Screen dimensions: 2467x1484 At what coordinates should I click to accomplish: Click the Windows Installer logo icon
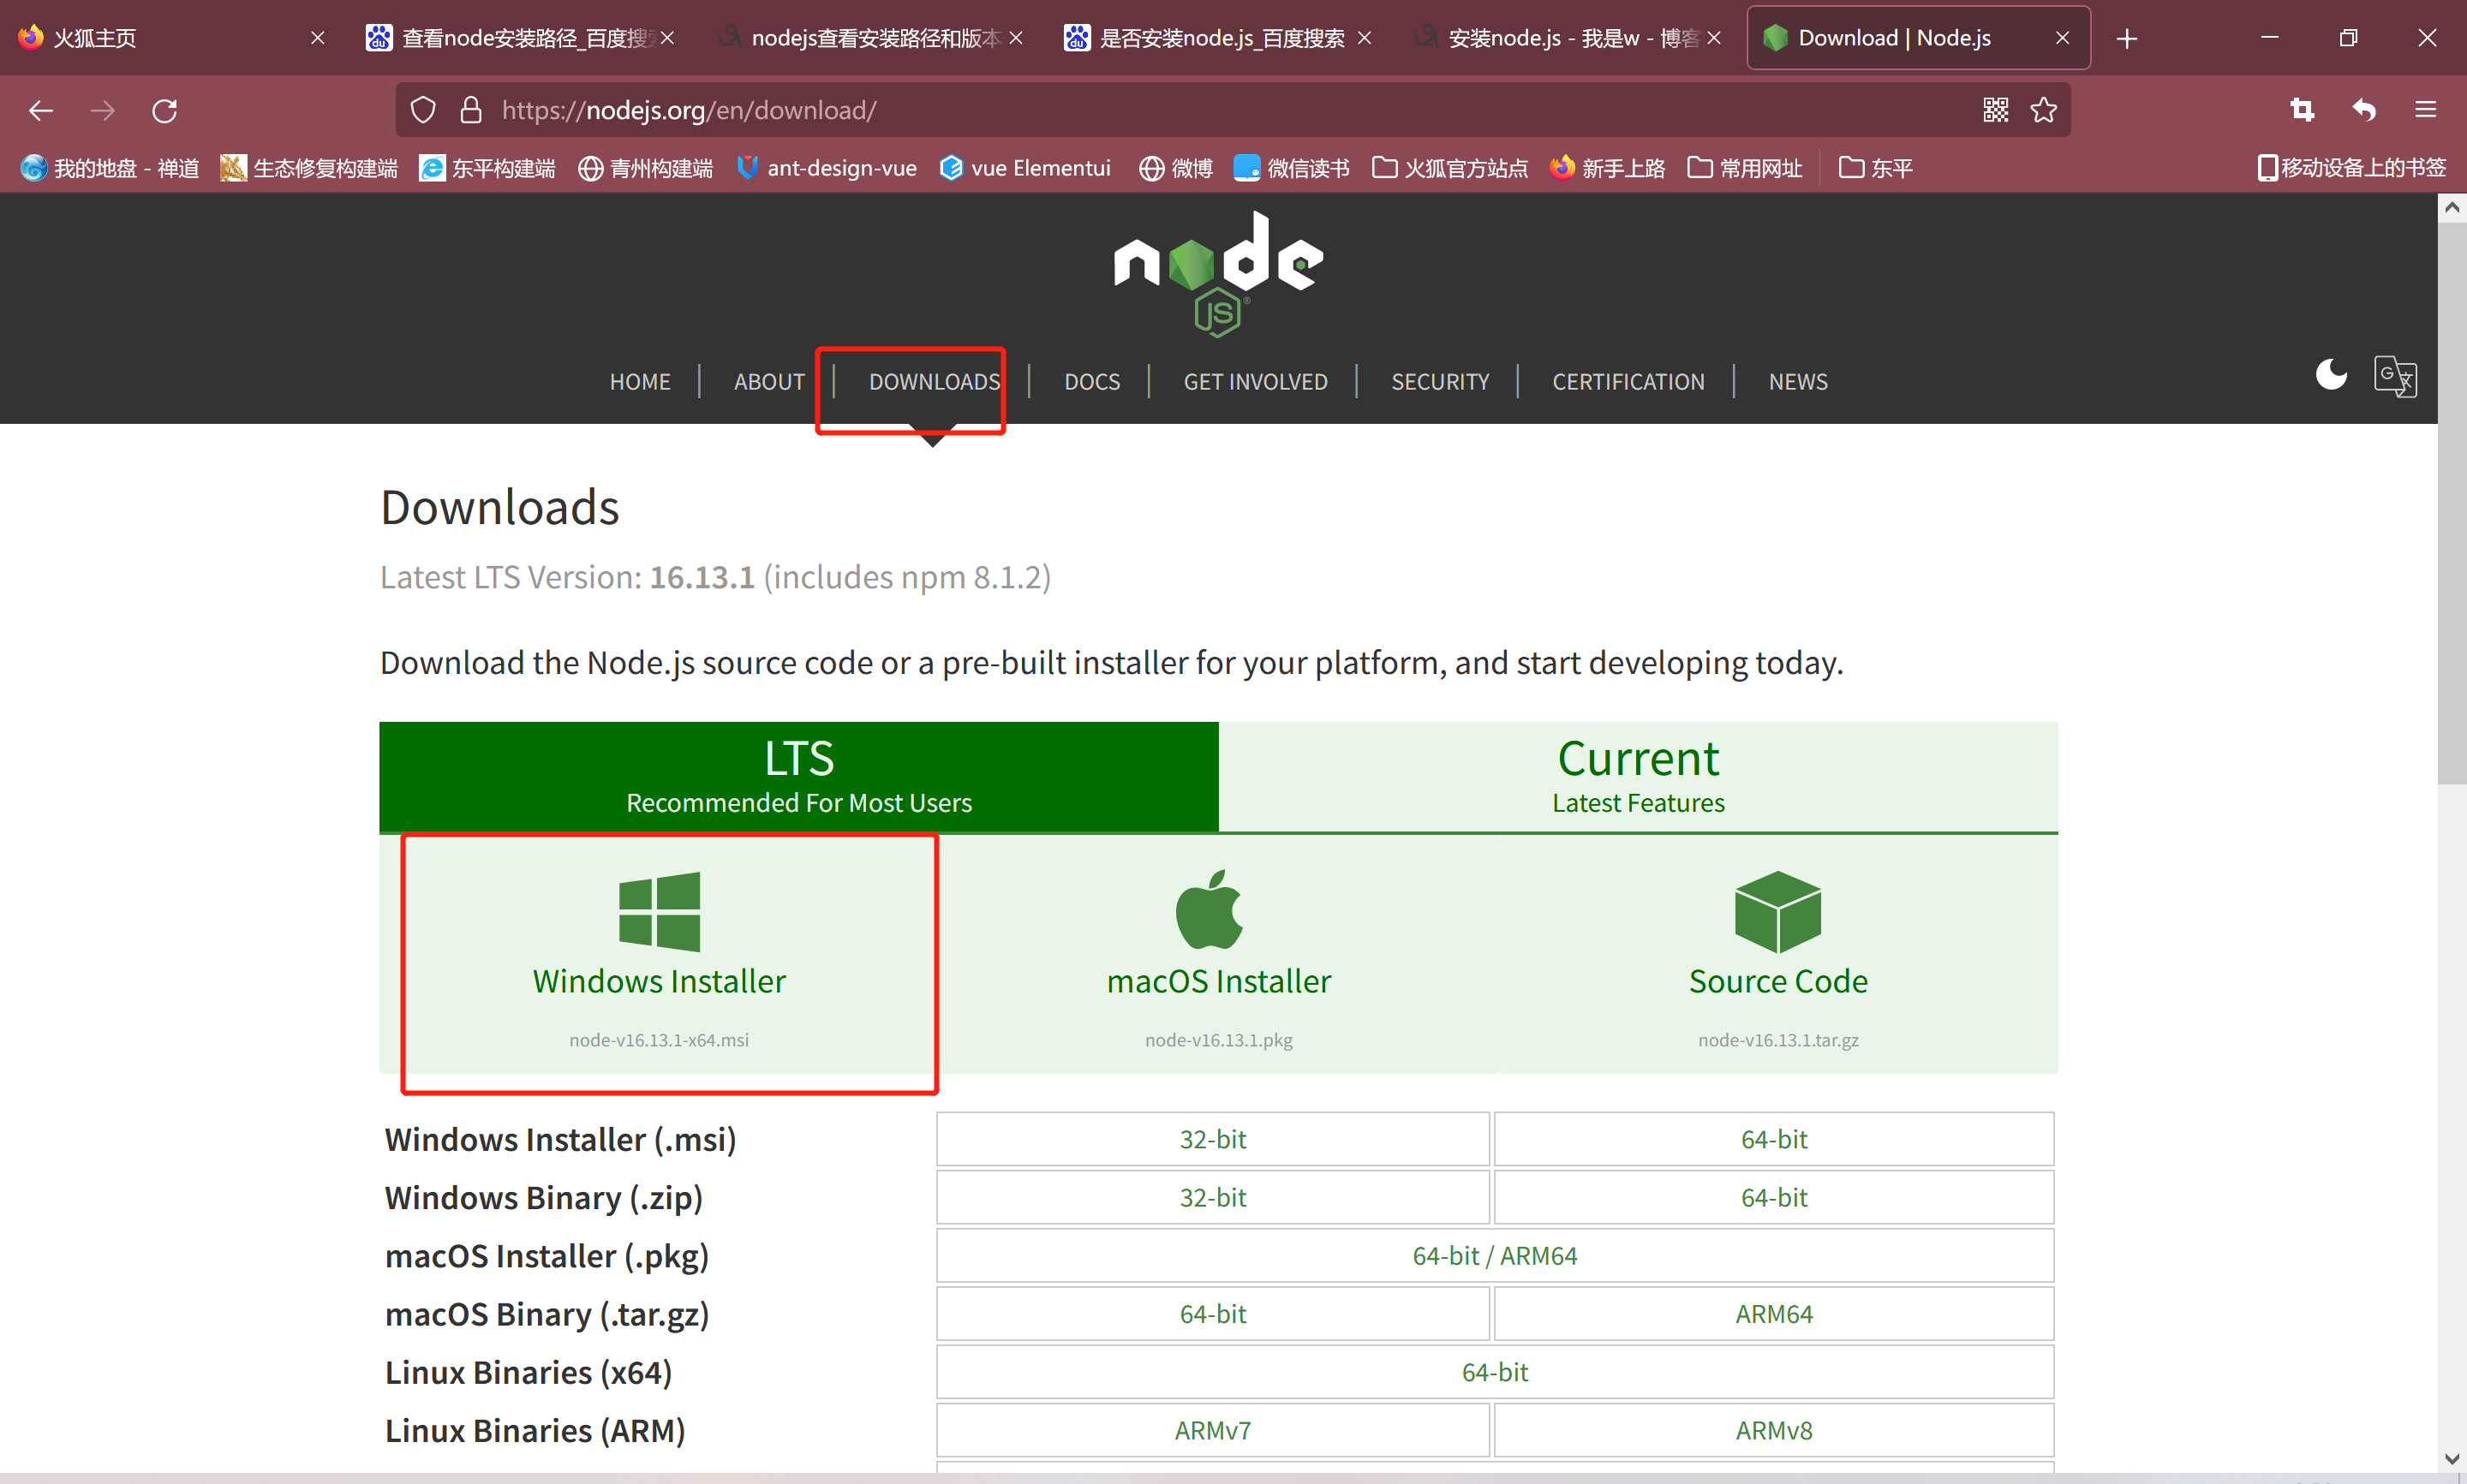tap(659, 911)
